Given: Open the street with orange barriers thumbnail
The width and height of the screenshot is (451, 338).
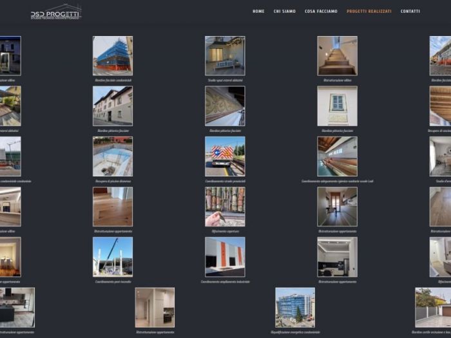Looking at the screenshot, I should coord(440,56).
